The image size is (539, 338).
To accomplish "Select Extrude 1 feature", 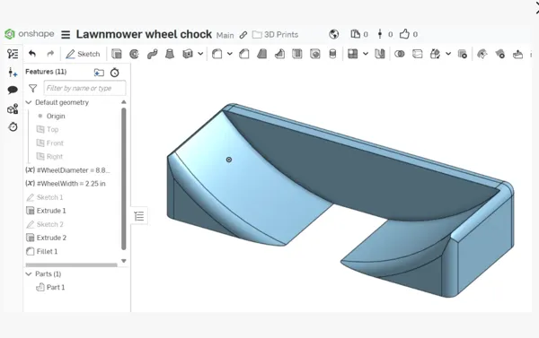I will pos(46,211).
